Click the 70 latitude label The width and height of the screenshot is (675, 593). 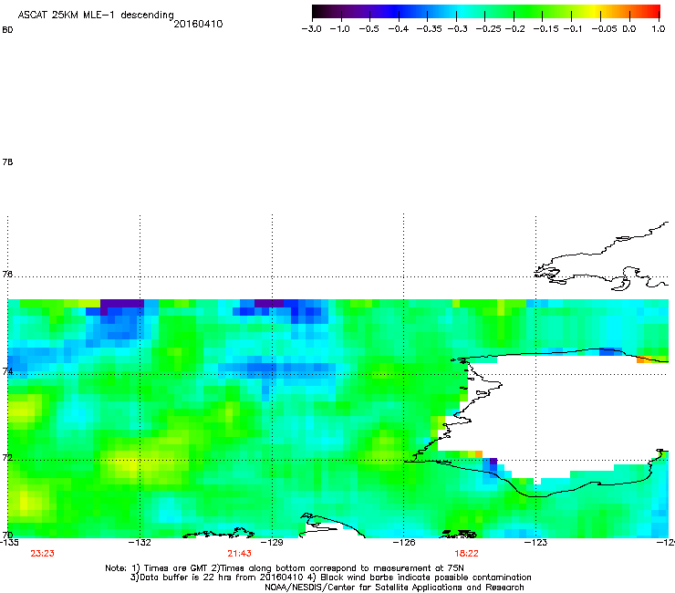[7, 535]
